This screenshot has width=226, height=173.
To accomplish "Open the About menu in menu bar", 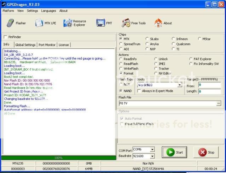I will coord(63,11).
